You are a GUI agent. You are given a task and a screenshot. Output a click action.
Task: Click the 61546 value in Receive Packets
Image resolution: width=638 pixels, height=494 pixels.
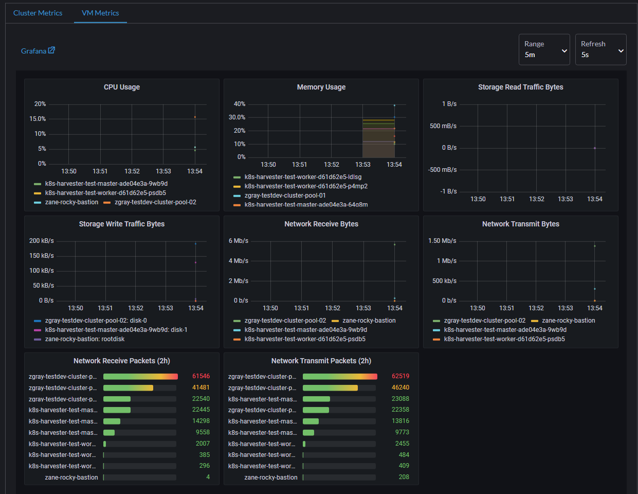201,376
